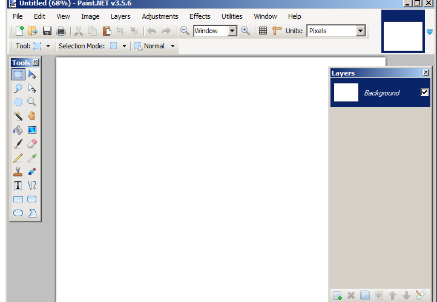Activate the Zoom tool in Tools panel
The image size is (437, 302).
[x=32, y=102]
